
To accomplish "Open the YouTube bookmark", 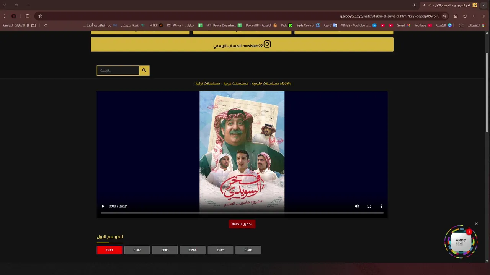I will coord(423,26).
